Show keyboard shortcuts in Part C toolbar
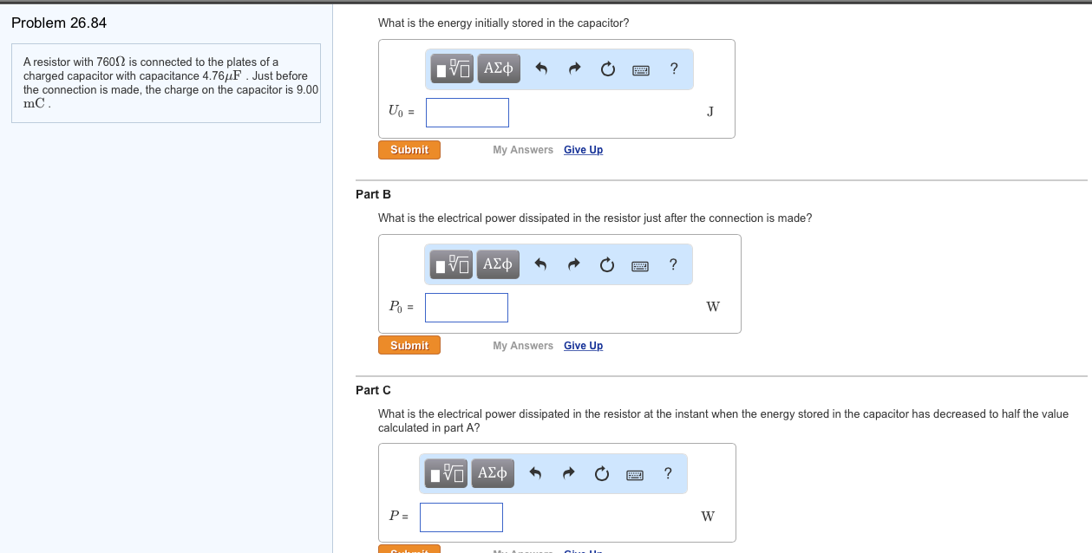Image resolution: width=1092 pixels, height=553 pixels. (635, 474)
